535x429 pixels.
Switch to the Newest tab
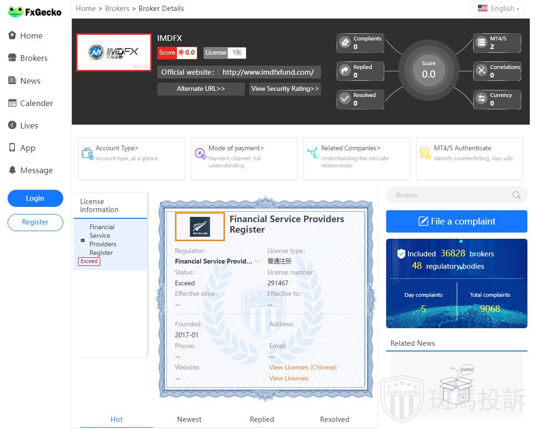point(189,419)
